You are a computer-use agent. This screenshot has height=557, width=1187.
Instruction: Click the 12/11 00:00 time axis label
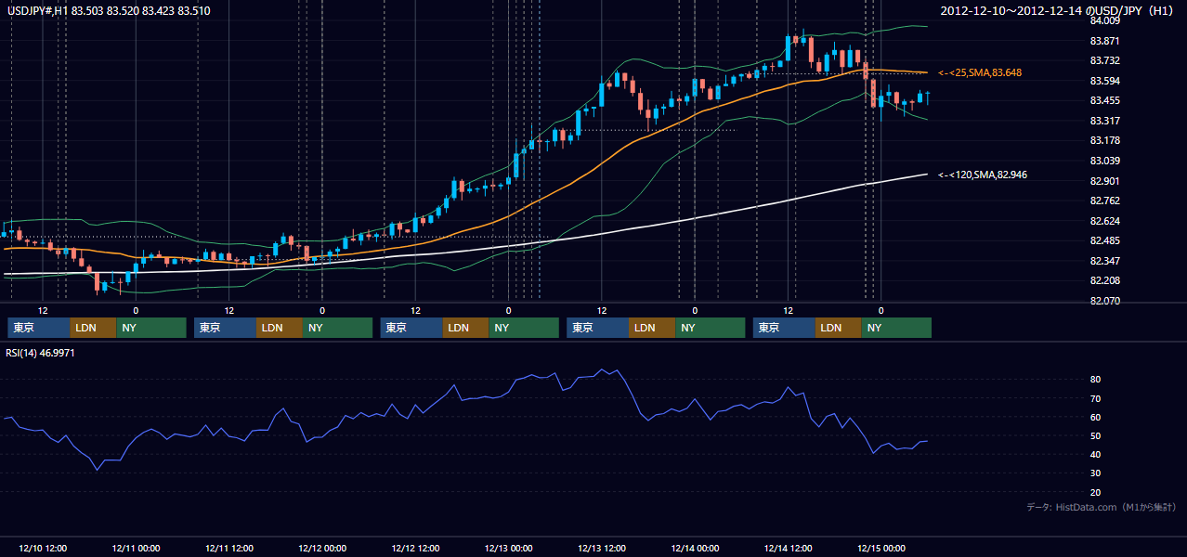[136, 548]
